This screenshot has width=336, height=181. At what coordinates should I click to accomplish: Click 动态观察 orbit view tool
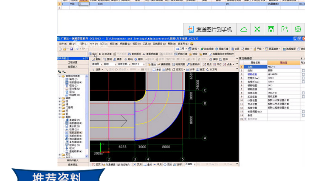click(207, 49)
